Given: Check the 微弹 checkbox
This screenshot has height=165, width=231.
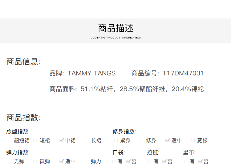Looking at the screenshot, I should tap(35, 161).
